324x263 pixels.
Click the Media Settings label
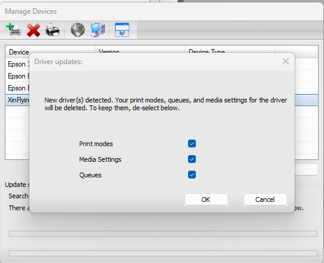[x=100, y=159]
